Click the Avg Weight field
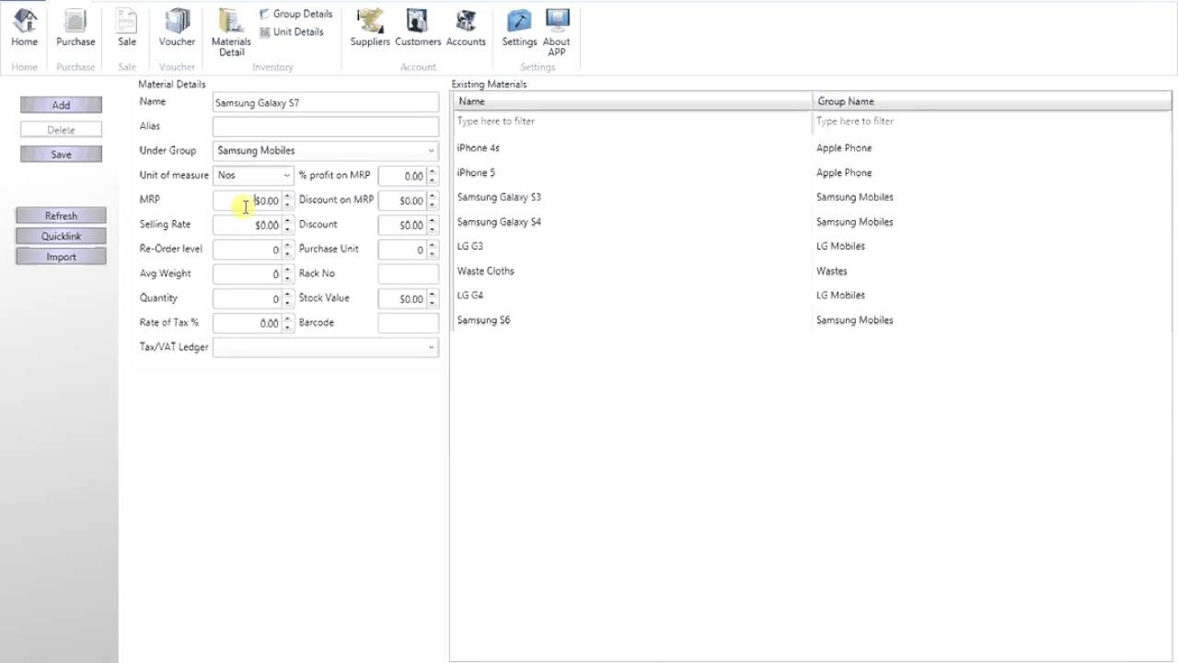This screenshot has width=1178, height=663. click(247, 273)
